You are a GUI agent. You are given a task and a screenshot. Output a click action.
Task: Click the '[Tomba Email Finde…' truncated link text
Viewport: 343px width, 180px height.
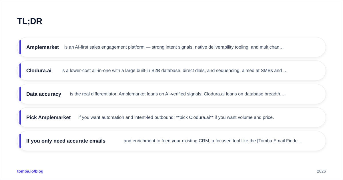(x=280, y=141)
